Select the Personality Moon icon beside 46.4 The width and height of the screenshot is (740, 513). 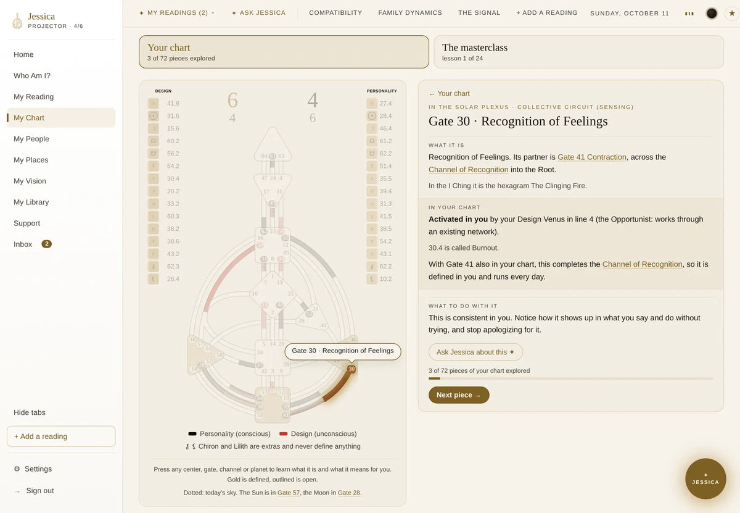[372, 128]
